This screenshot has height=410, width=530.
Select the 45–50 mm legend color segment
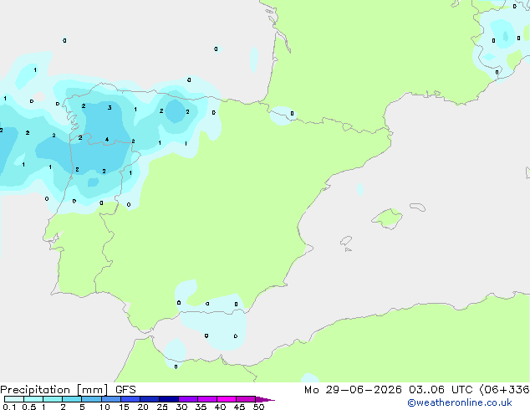[246, 399]
